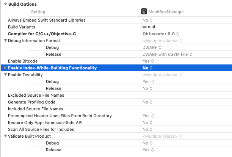Open Always Embed Swift Standard Libraries dropdown
Screen dimensions: 232x157
point(147,20)
